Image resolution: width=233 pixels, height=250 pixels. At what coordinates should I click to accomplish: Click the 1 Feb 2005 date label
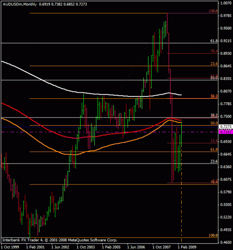pyautogui.click(x=111, y=247)
